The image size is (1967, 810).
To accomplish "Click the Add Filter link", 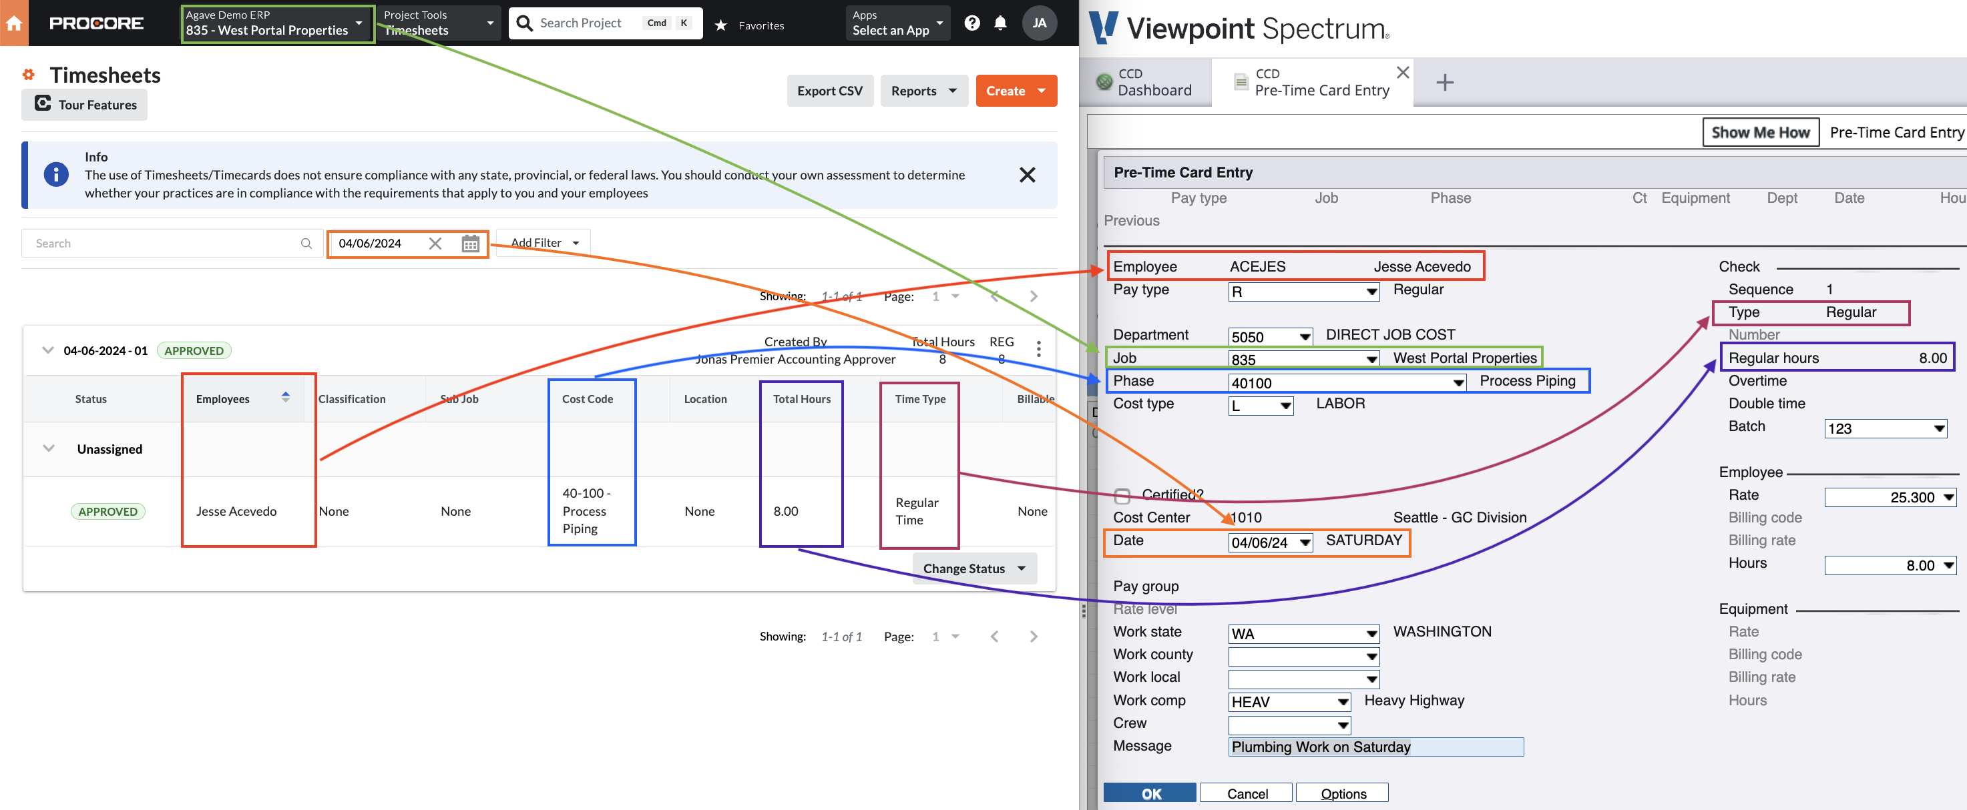I will coord(538,242).
